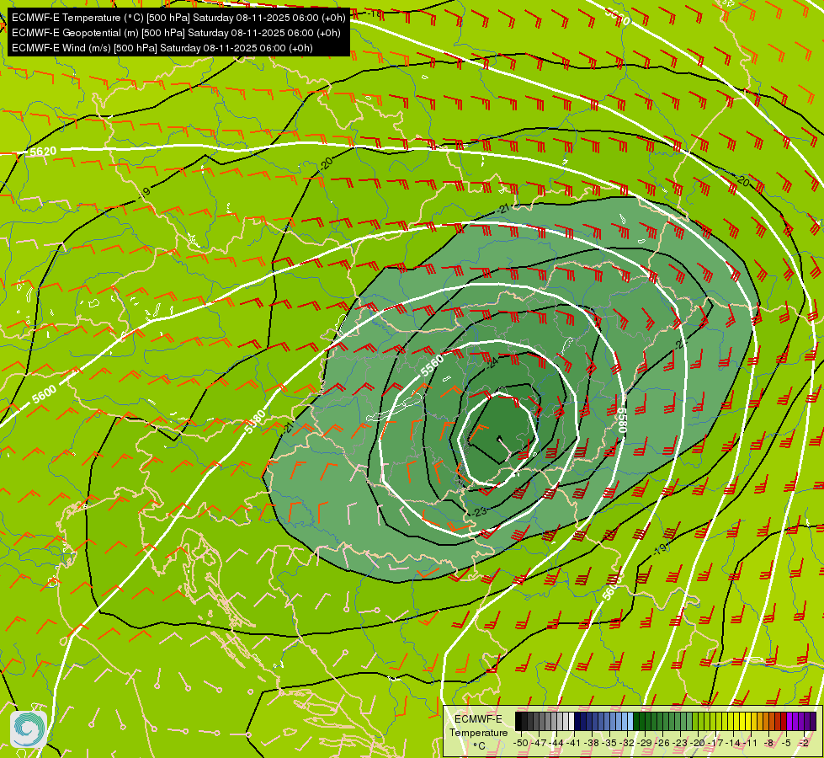
Task: Click the '-38' legend tick value
Action: [591, 743]
